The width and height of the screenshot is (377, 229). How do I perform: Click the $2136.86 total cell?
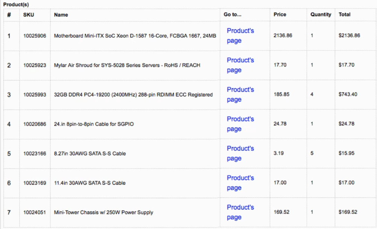click(x=349, y=36)
